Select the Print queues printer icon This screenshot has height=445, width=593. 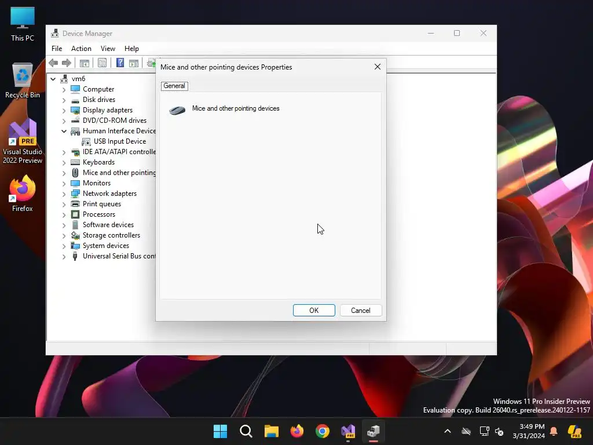(75, 204)
